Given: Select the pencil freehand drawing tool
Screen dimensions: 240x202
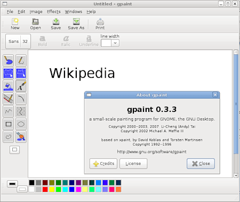Looking at the screenshot, I should pyautogui.click(x=21, y=61).
